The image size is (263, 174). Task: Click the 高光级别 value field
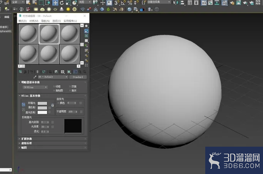44,122
